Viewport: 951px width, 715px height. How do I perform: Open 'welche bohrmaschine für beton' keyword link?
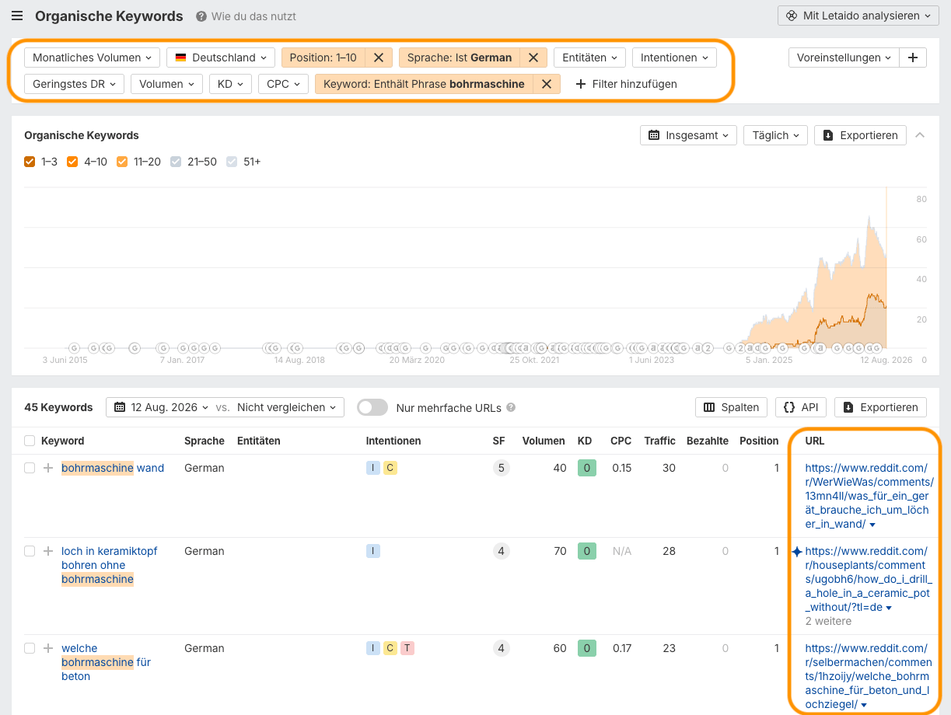coord(106,662)
